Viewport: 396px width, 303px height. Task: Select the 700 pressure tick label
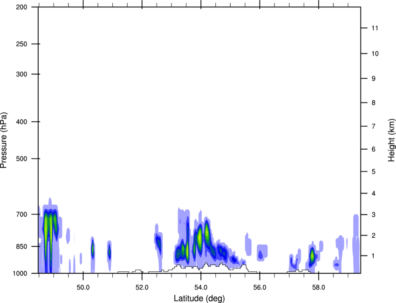(21, 214)
